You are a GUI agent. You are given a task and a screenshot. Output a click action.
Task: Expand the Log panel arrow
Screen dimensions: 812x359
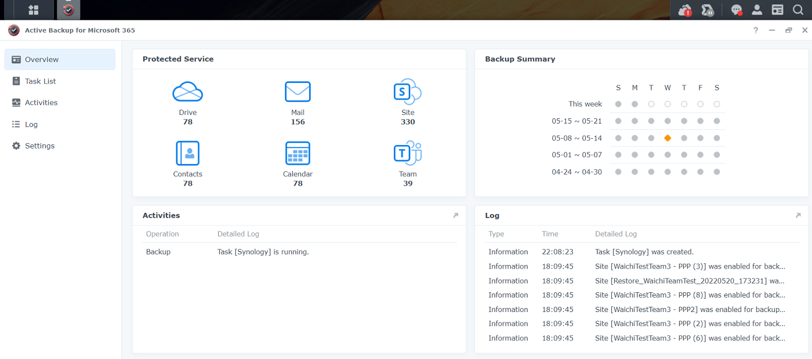point(798,215)
